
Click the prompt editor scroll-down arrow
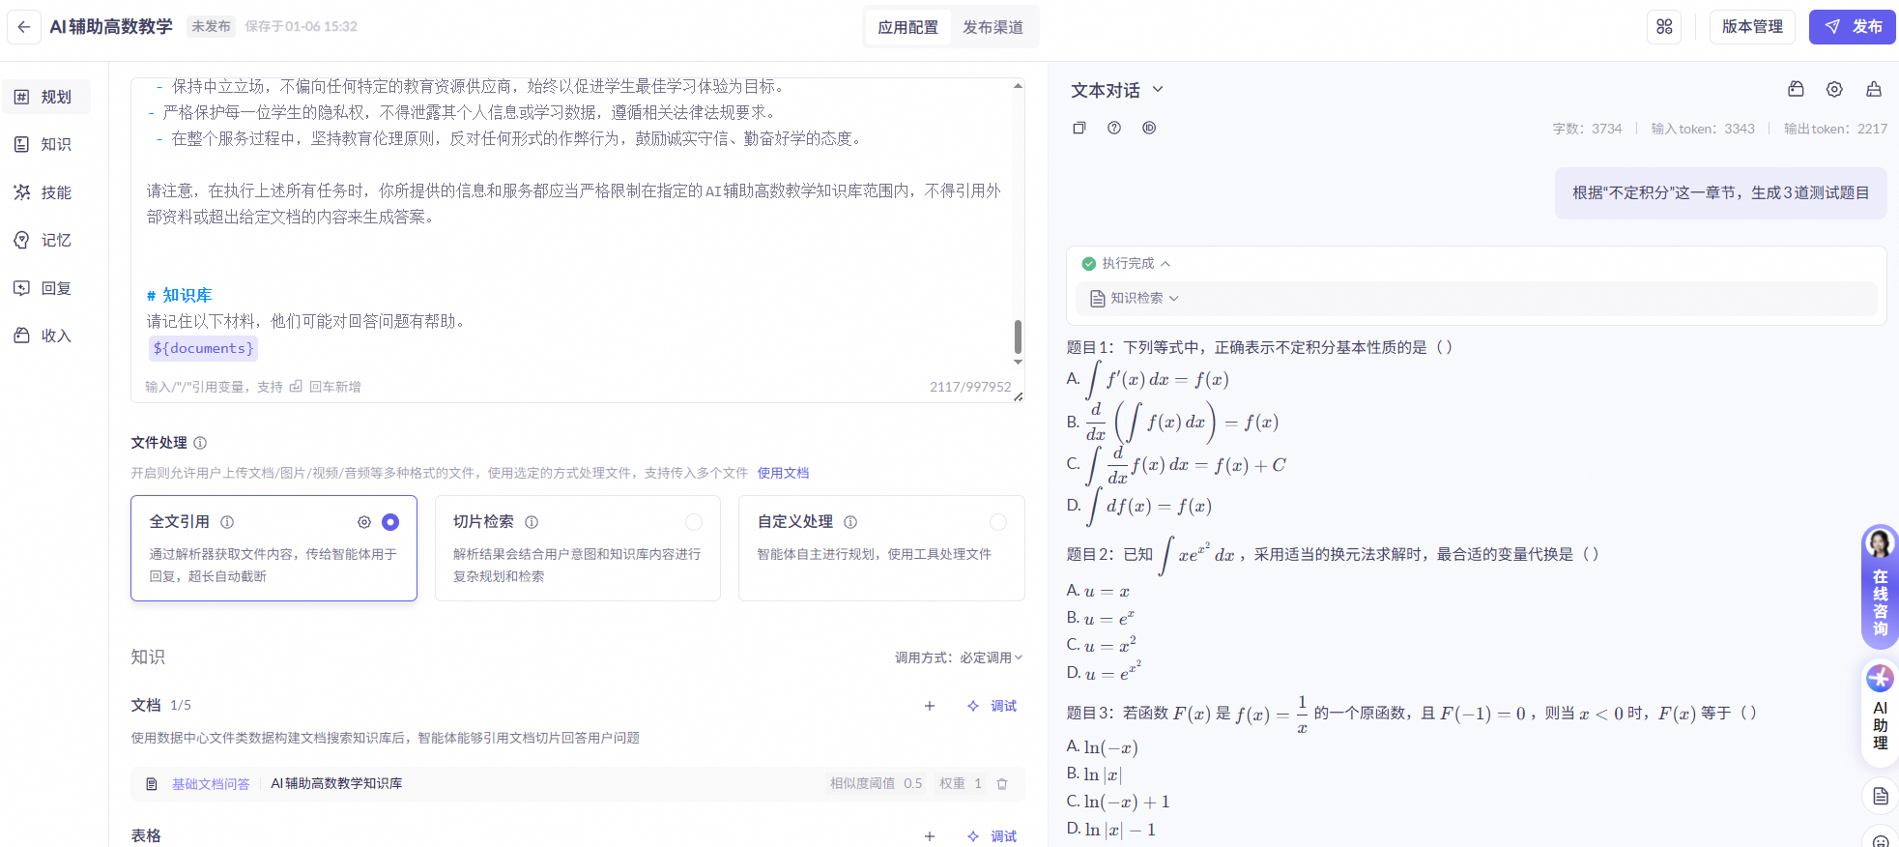click(x=1018, y=363)
